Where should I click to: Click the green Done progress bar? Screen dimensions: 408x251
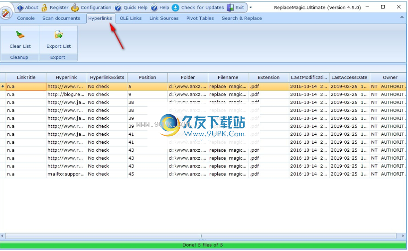pyautogui.click(x=203, y=245)
